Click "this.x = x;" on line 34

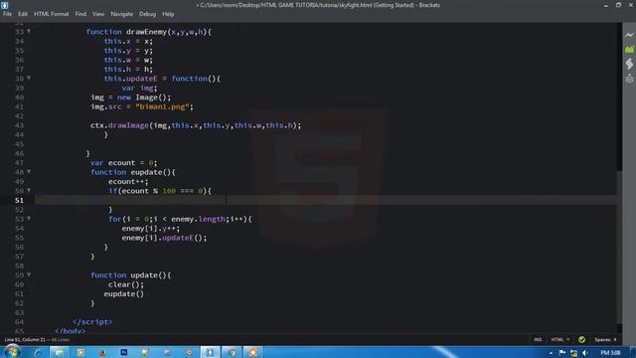pyautogui.click(x=128, y=41)
